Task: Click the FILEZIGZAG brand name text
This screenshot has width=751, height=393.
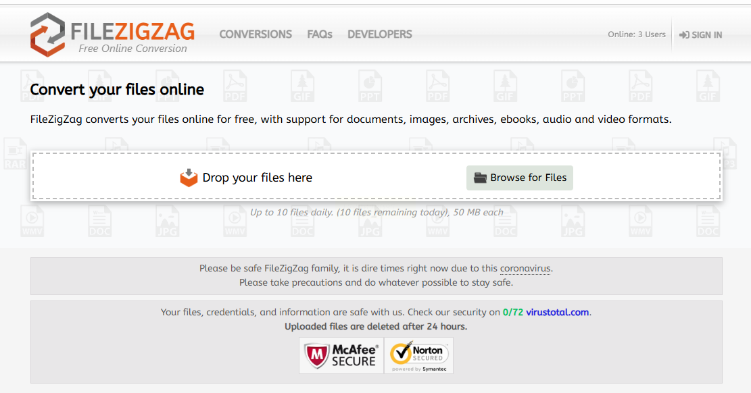Action: [x=132, y=32]
